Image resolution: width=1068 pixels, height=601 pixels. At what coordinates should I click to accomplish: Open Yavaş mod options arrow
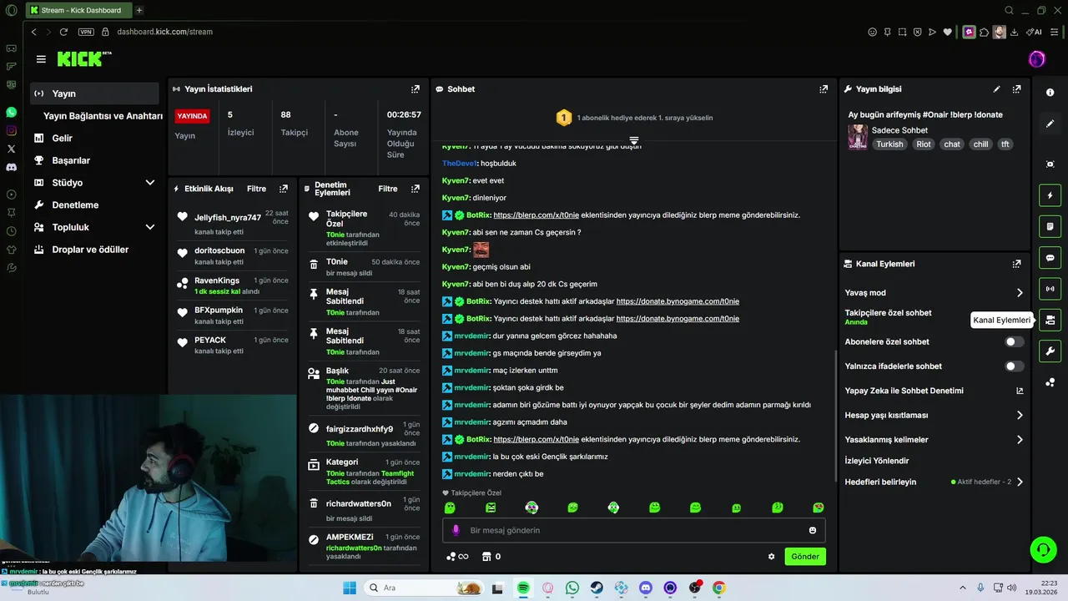tap(1020, 293)
